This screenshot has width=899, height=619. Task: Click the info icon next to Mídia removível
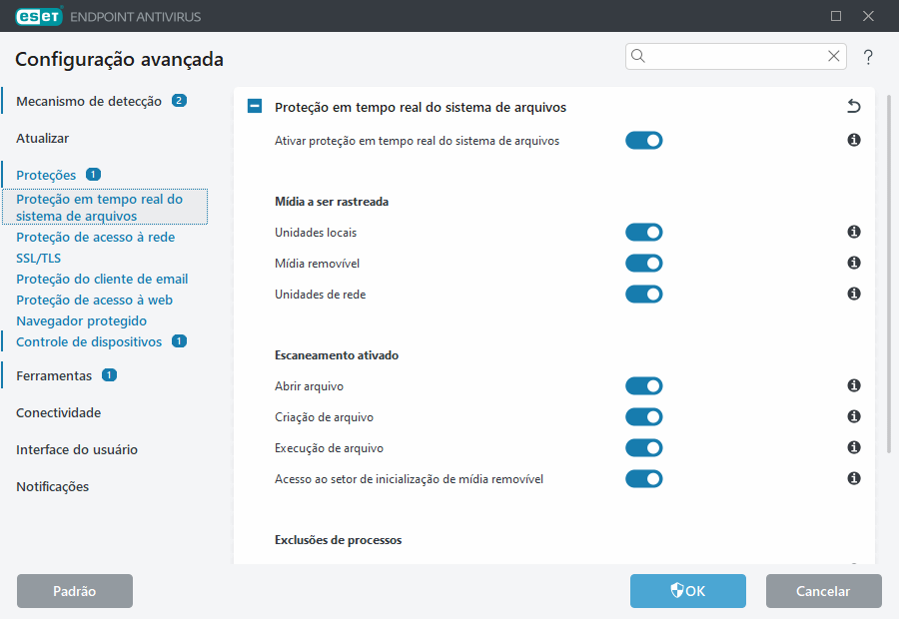pos(854,263)
